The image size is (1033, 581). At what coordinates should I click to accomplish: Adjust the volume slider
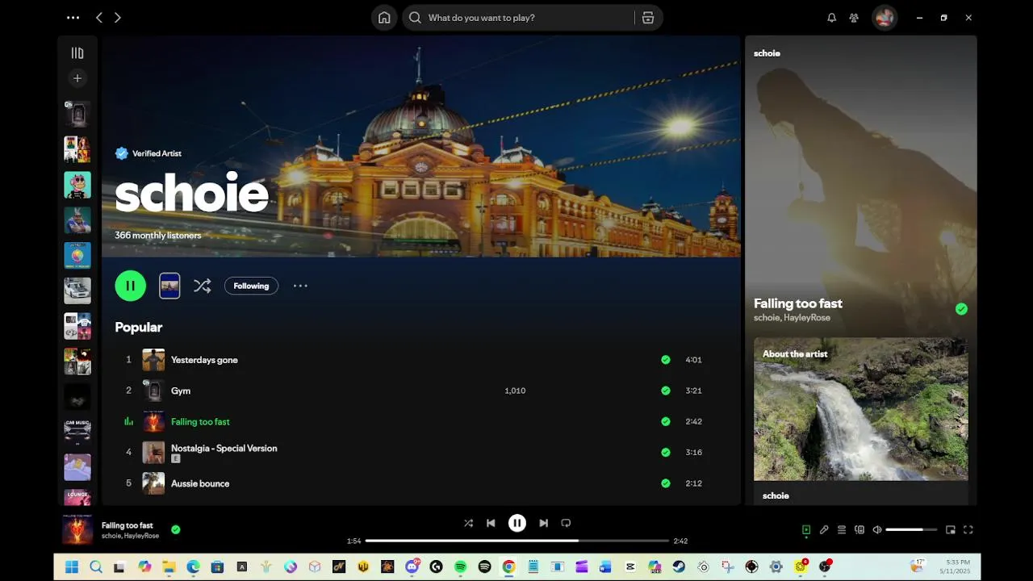[x=911, y=530]
